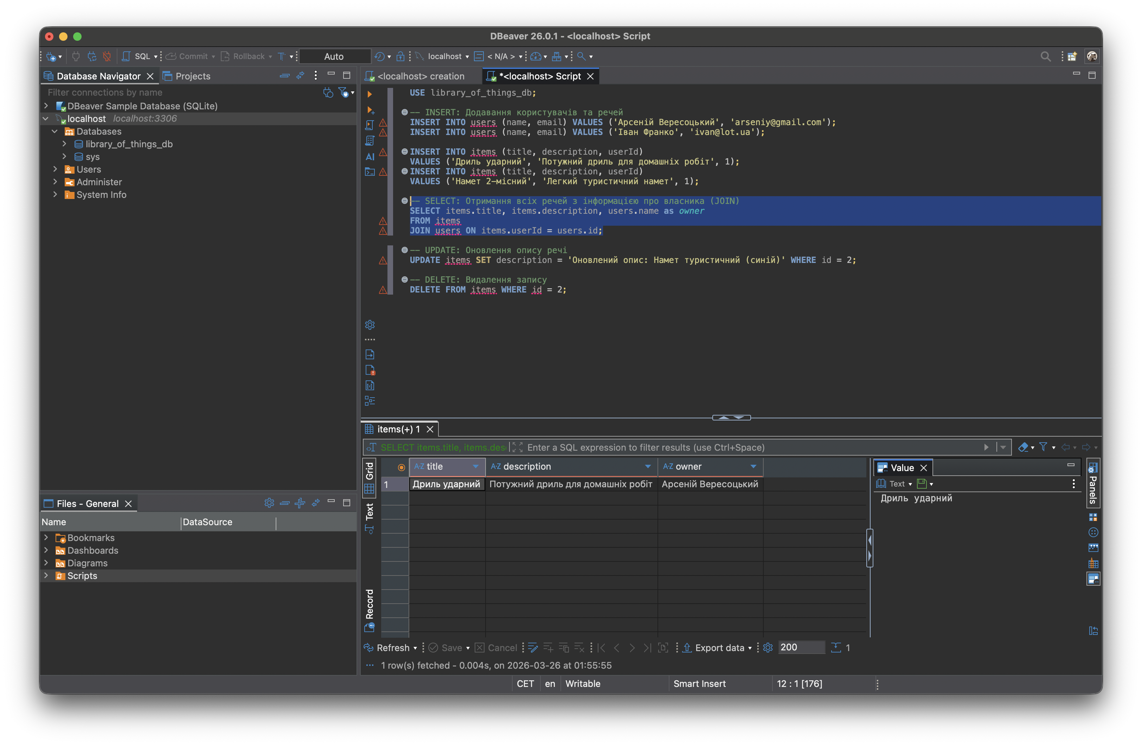The height and width of the screenshot is (746, 1142).
Task: Open the Projects tab
Action: (192, 76)
